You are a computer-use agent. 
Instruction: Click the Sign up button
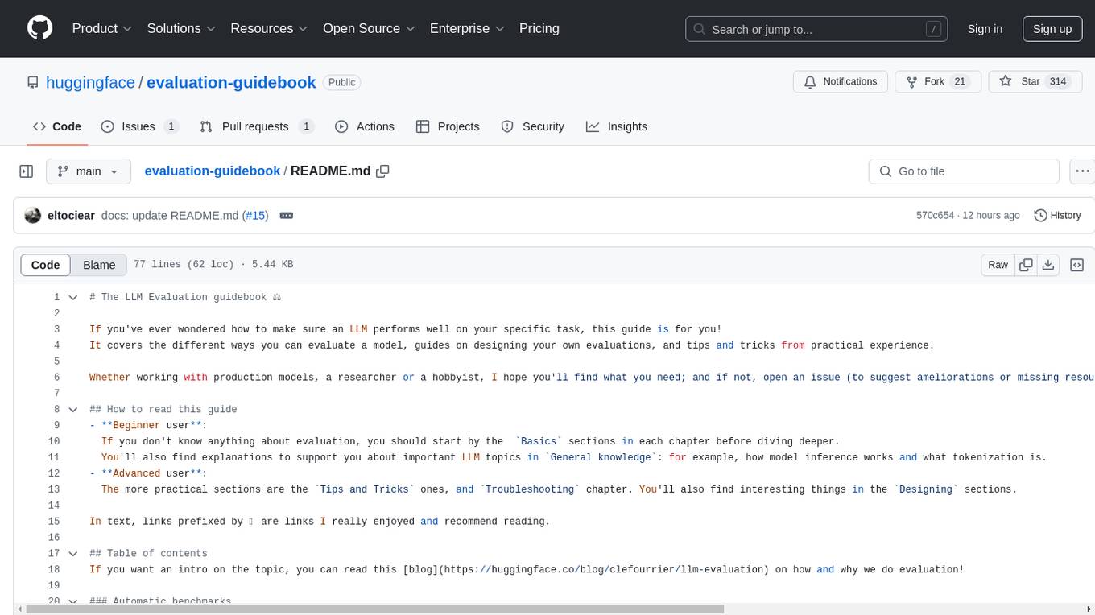(1052, 29)
